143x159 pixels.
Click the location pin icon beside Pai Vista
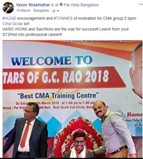tap(61, 5)
